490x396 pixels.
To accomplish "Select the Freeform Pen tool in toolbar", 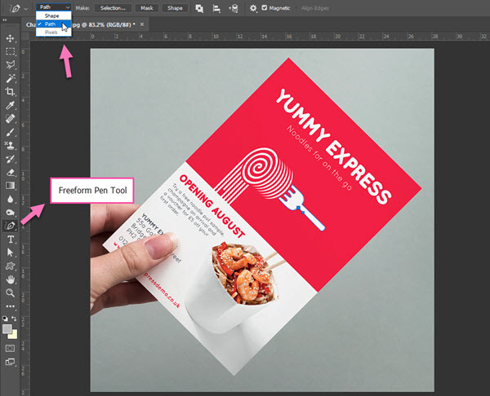I will click(x=10, y=226).
